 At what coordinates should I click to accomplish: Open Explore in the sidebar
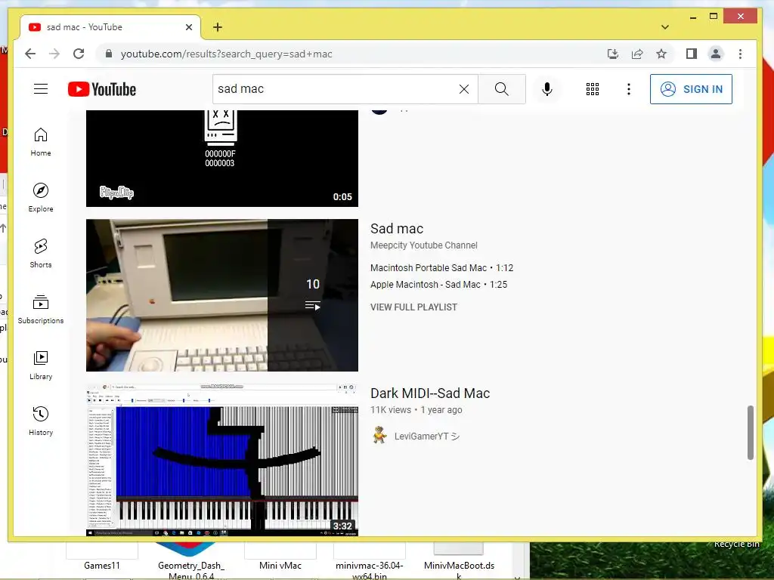pyautogui.click(x=41, y=198)
